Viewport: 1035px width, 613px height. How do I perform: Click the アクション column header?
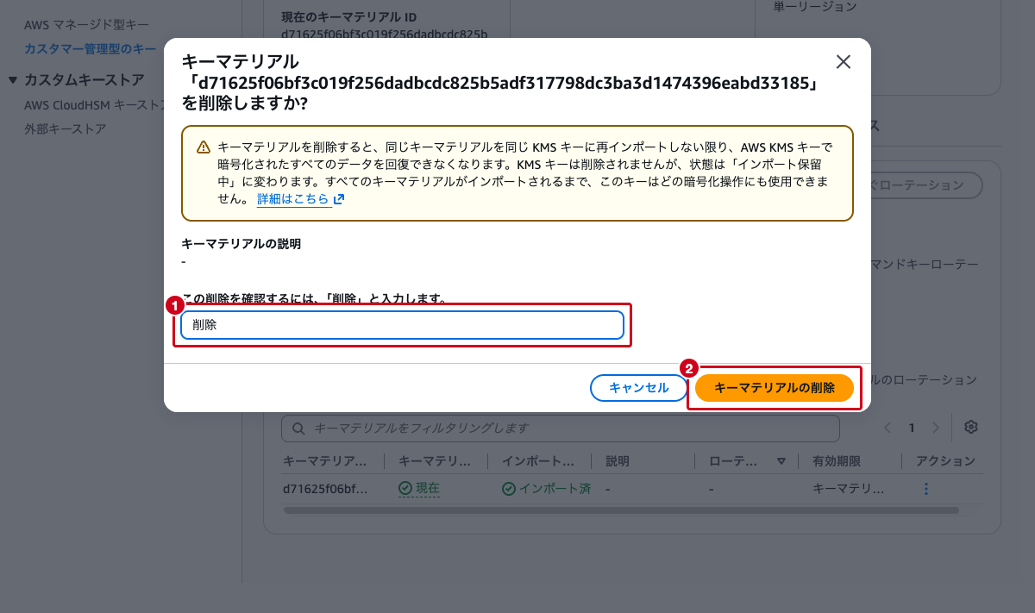point(946,461)
